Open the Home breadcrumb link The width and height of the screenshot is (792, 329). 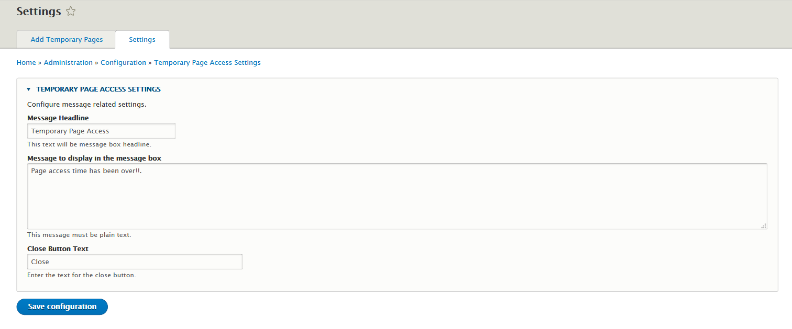(x=26, y=62)
